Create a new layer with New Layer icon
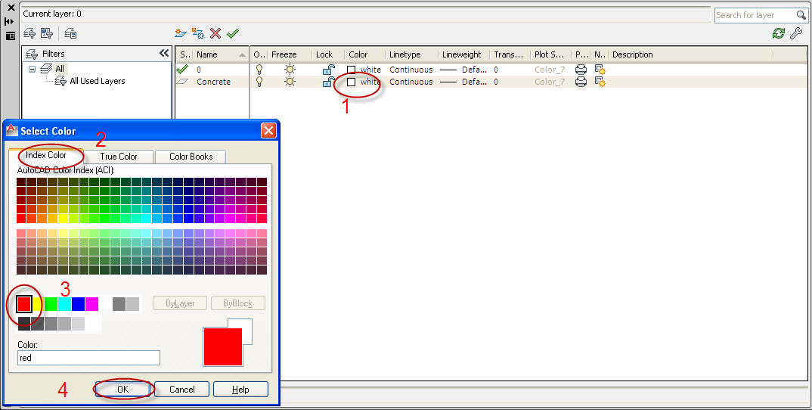Viewport: 812px width, 410px height. [180, 34]
